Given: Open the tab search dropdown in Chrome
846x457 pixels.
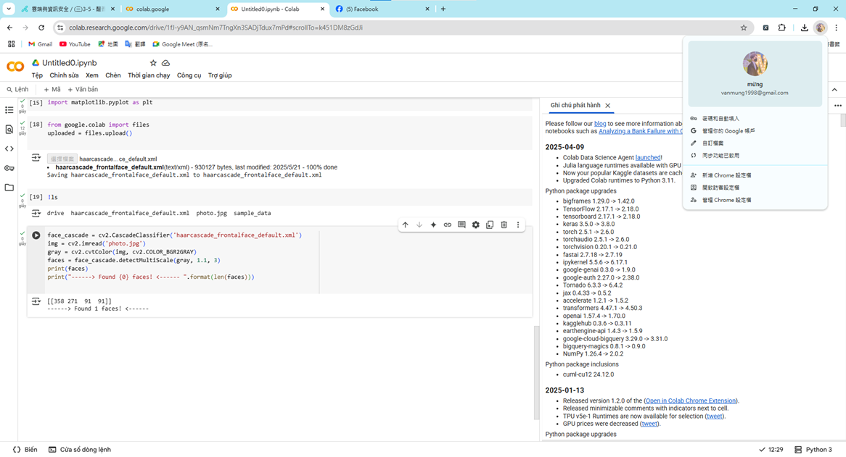Looking at the screenshot, I should [9, 9].
